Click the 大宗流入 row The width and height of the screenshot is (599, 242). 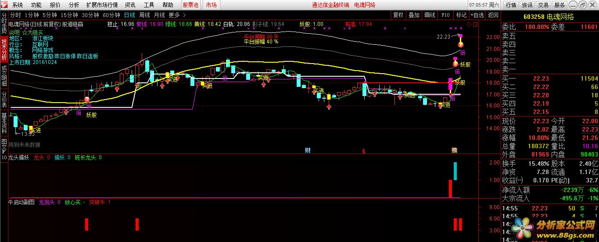[550, 198]
